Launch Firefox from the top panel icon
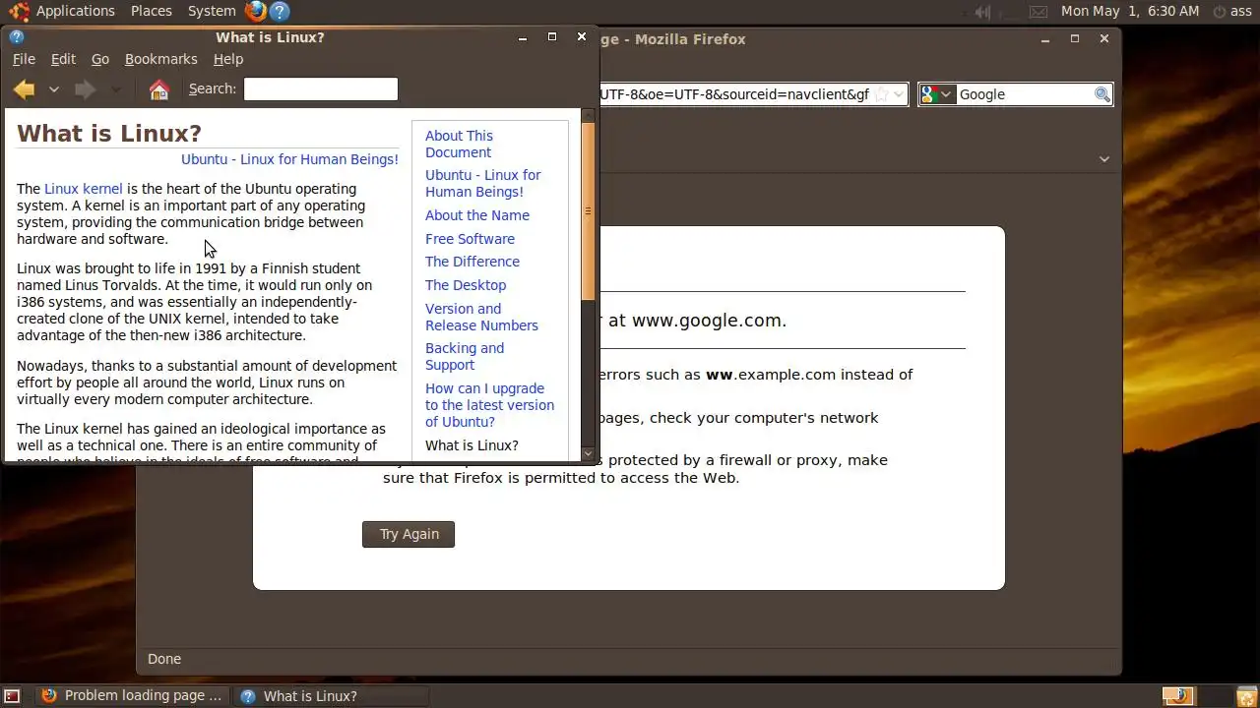1260x708 pixels. (x=256, y=11)
